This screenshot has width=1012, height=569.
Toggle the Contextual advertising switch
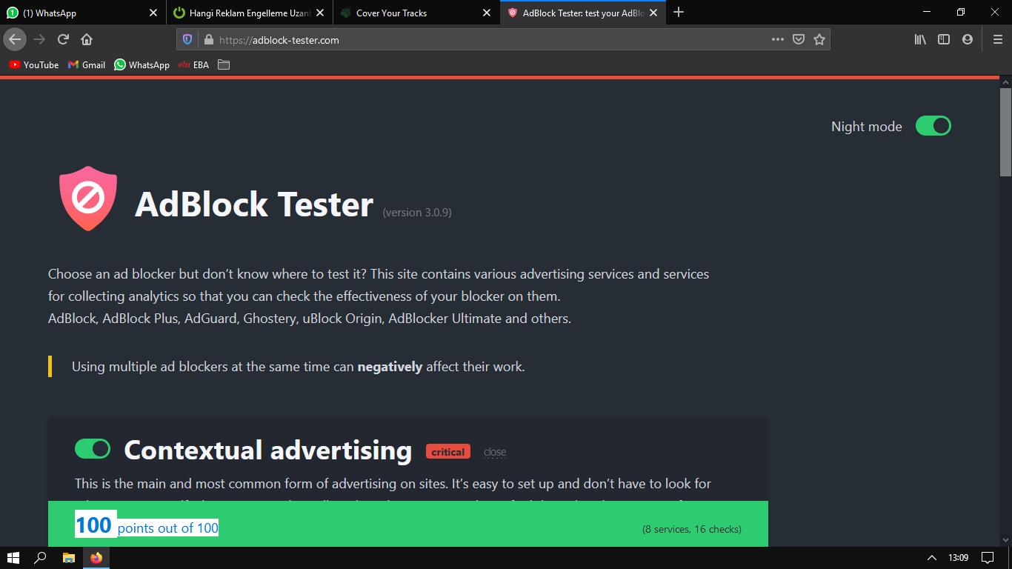(x=93, y=449)
